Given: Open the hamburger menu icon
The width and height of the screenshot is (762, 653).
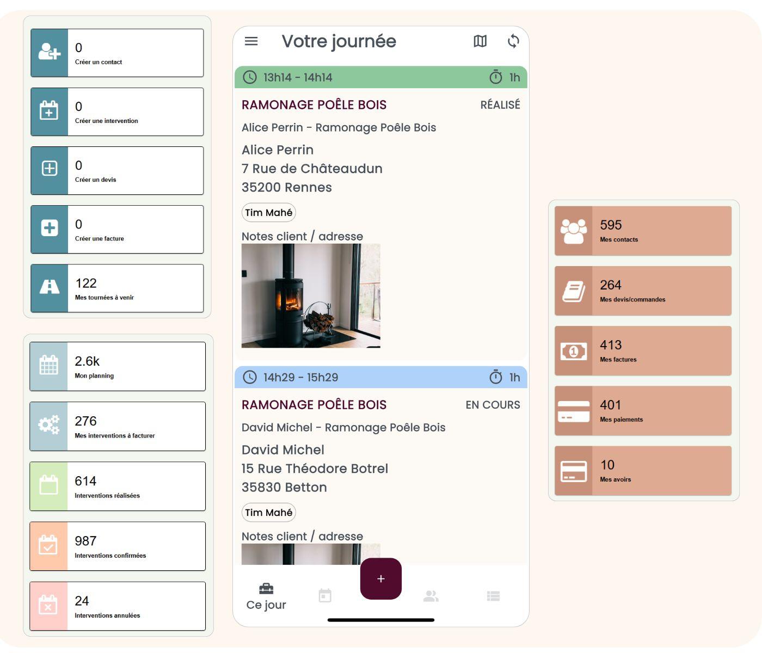Looking at the screenshot, I should tap(251, 41).
